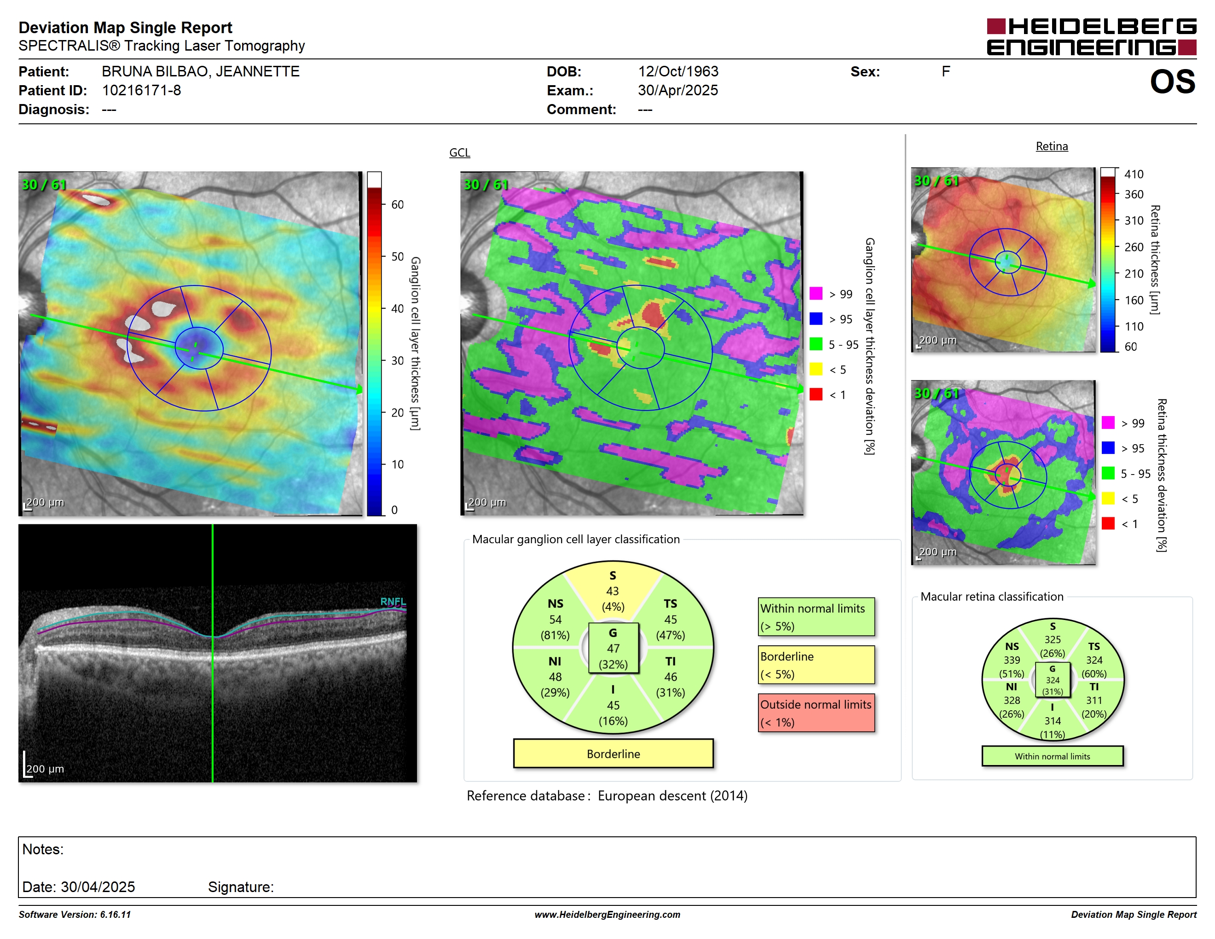This screenshot has height=939, width=1215.
Task: Click the patient name BRUNA BILBAO, JEANNETTE
Action: (x=200, y=71)
